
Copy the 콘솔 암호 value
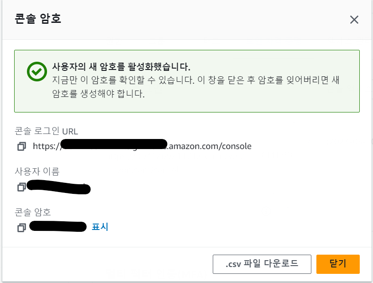(21, 227)
